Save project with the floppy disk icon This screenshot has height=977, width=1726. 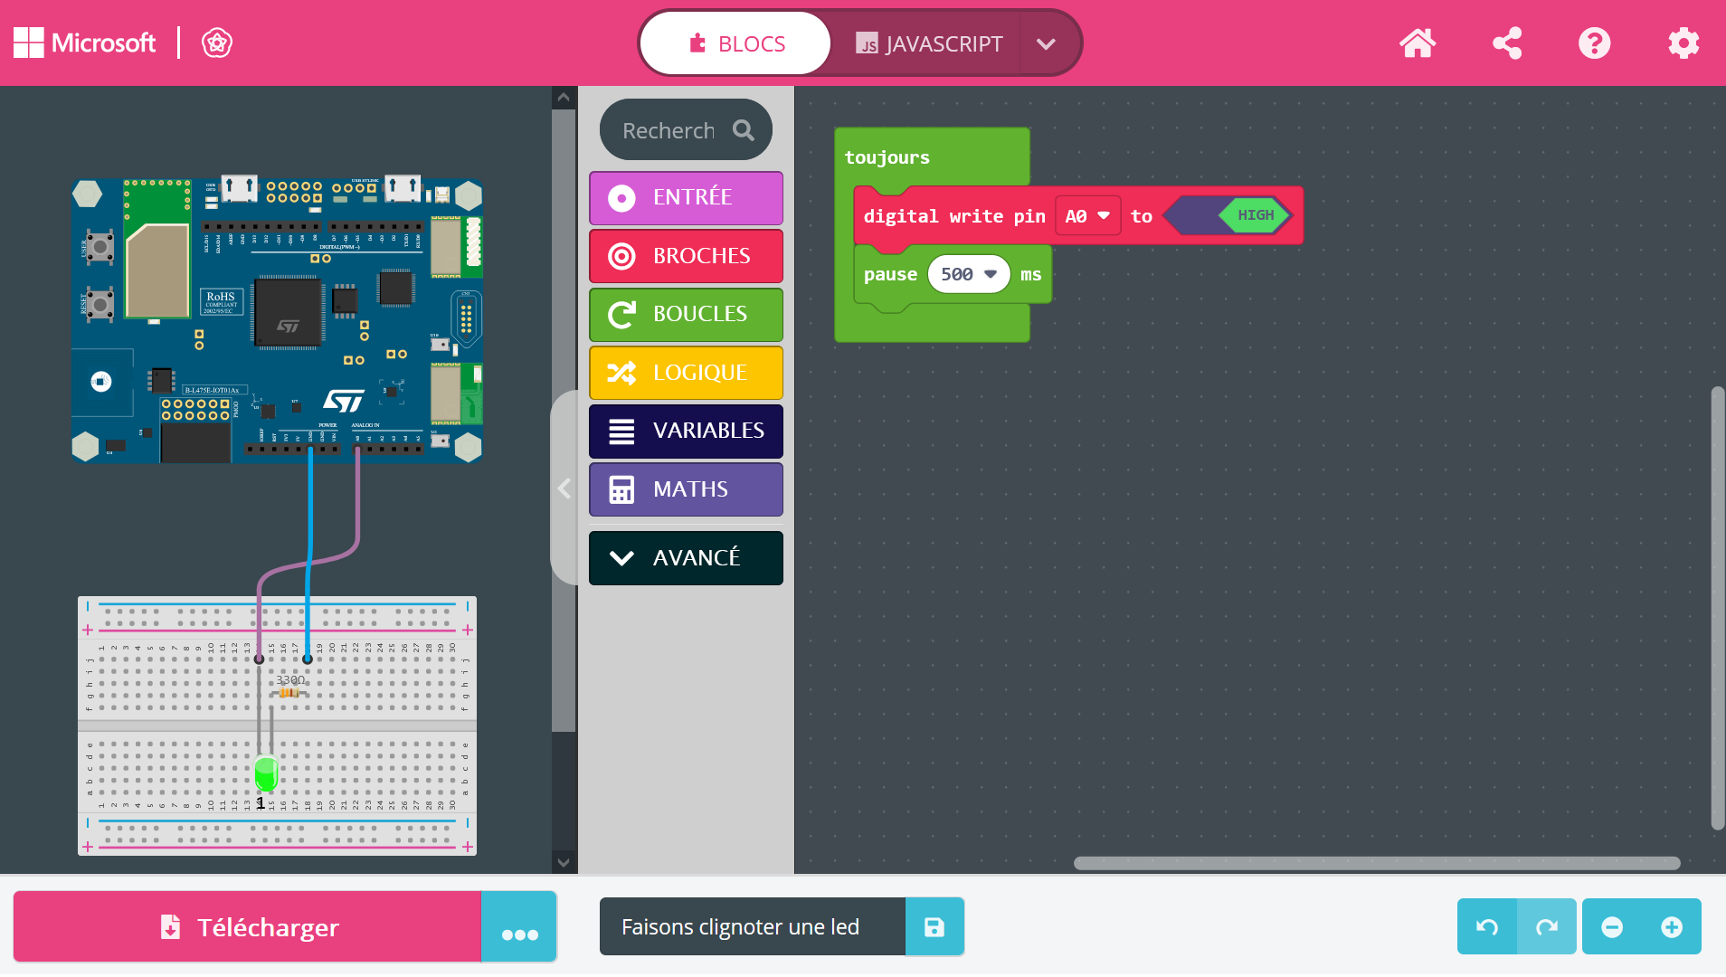pos(934,927)
